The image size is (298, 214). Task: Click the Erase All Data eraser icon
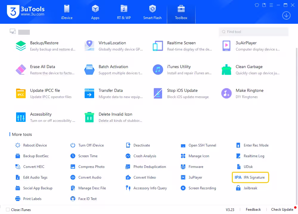point(21,70)
